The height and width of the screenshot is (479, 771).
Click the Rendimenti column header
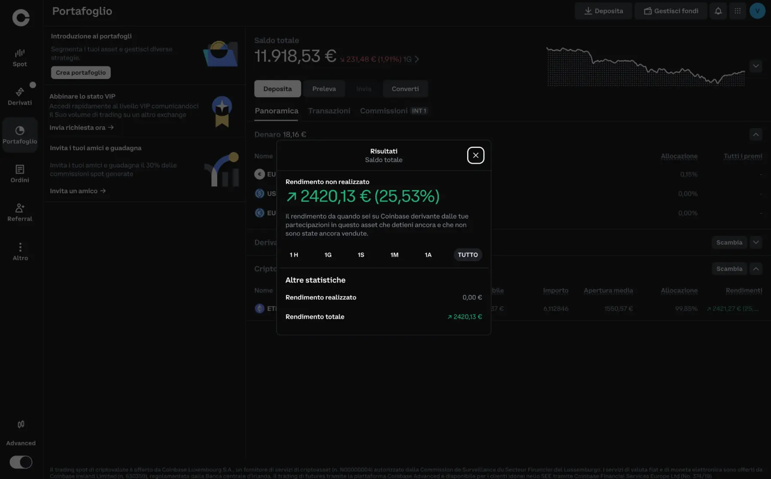click(x=744, y=291)
